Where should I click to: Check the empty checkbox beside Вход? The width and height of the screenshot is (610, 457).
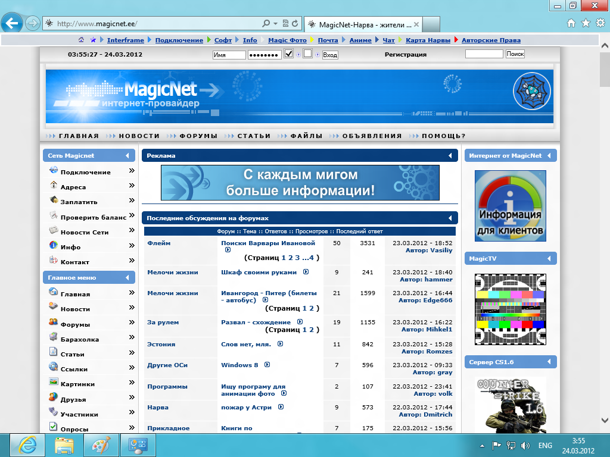click(308, 54)
